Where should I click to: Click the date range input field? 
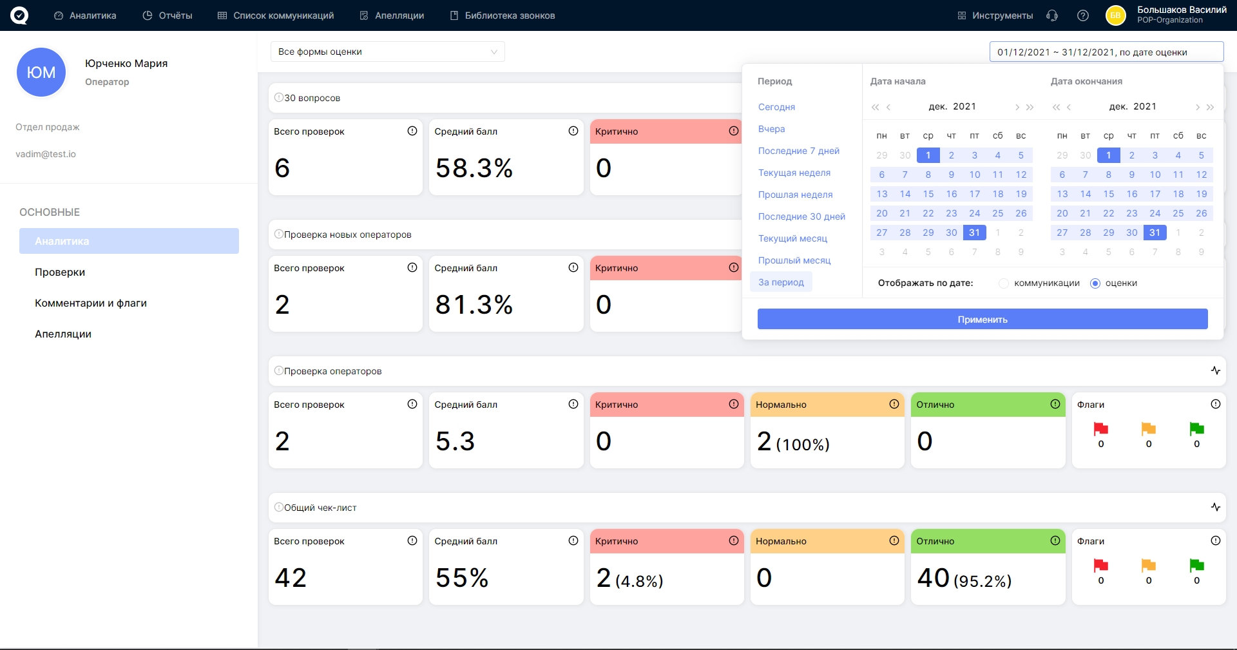pos(1106,52)
